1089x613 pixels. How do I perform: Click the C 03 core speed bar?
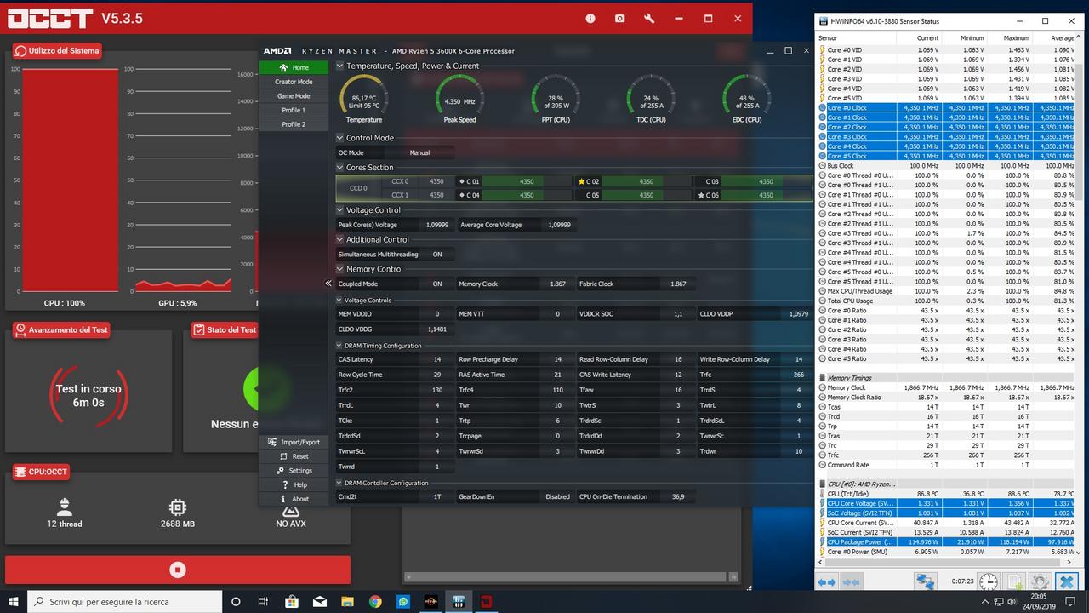tap(767, 181)
